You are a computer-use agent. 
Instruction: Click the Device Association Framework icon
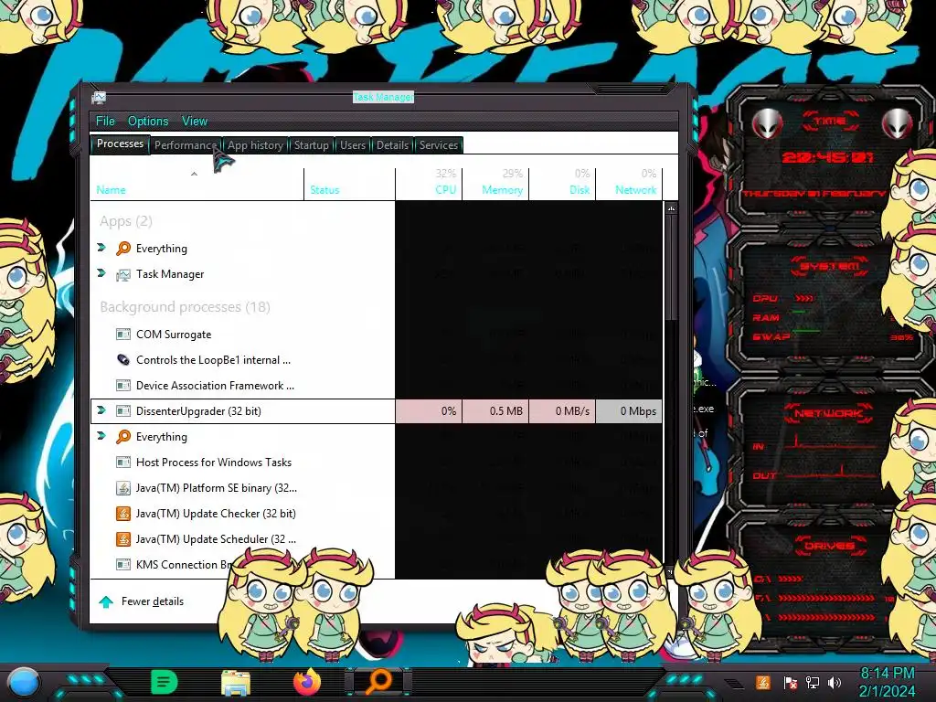point(123,386)
